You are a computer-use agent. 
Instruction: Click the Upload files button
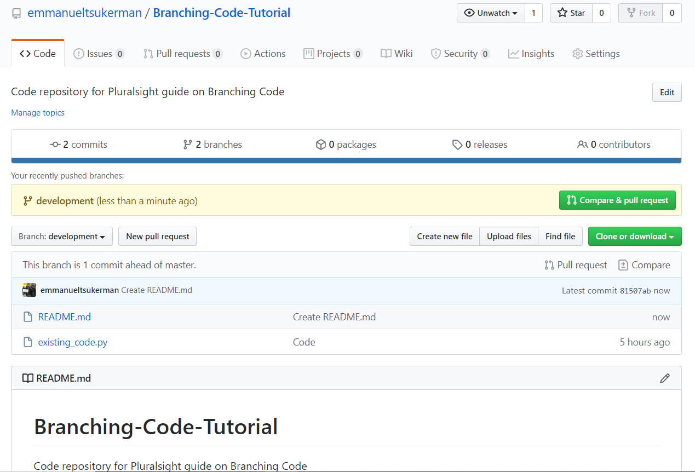click(x=509, y=237)
